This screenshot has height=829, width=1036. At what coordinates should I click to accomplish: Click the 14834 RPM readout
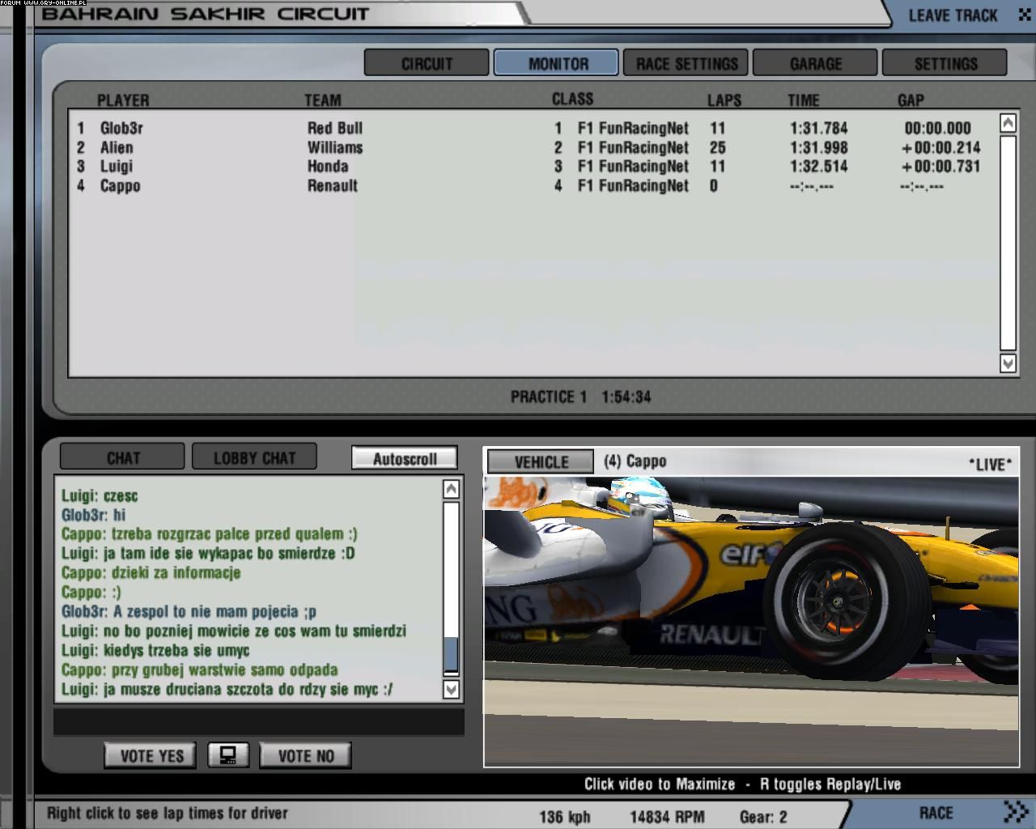[667, 817]
